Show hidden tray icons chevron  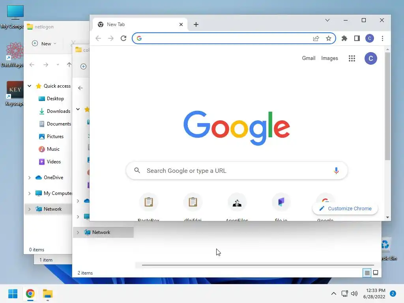pos(334,294)
